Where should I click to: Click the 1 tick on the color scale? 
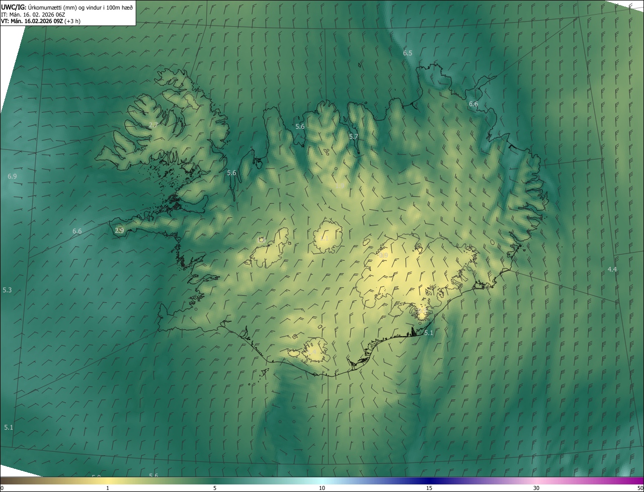point(108,488)
